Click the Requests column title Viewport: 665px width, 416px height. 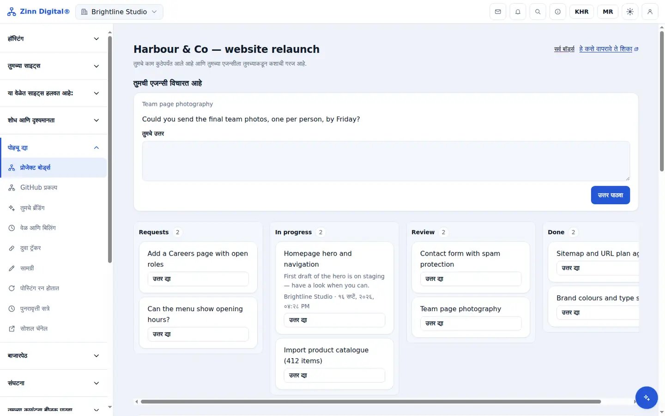pos(154,232)
